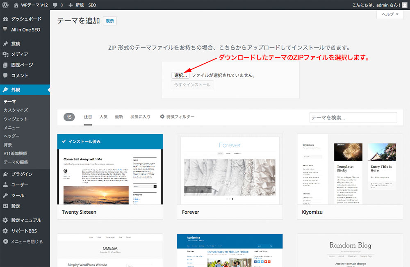Focus the テーマを検索 search field
Screen dimensions: 410x267
[x=353, y=117]
